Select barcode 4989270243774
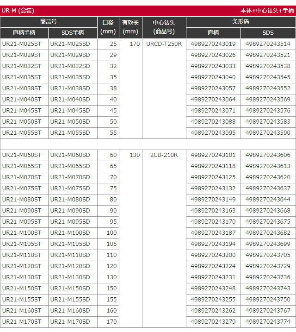The width and height of the screenshot is (296, 332). tap(268, 322)
